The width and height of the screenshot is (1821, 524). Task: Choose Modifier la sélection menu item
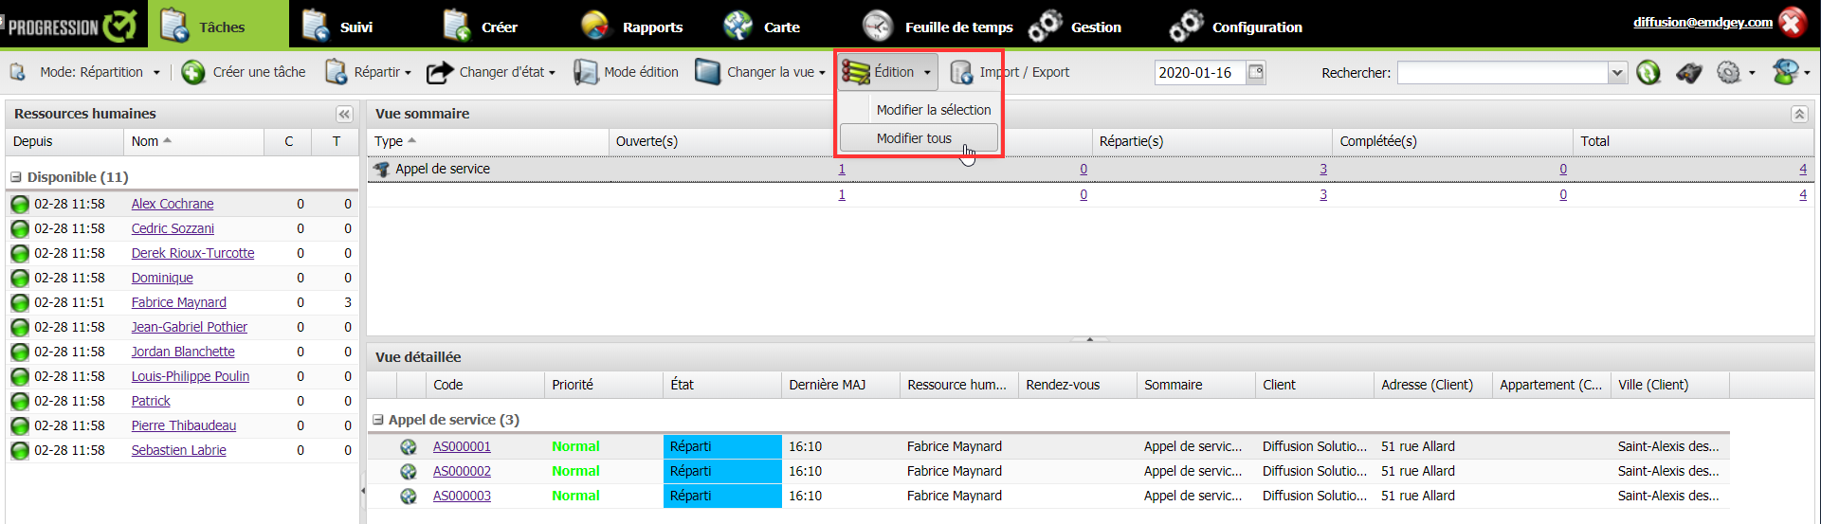point(933,110)
